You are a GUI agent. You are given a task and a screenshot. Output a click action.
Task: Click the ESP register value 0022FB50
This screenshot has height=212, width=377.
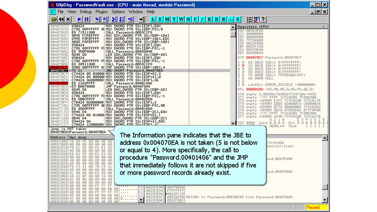click(x=254, y=43)
